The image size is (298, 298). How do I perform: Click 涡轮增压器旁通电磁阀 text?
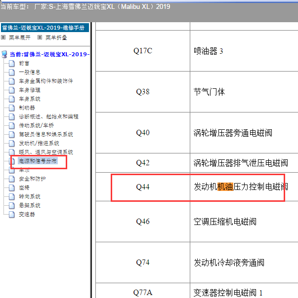tap(233, 133)
